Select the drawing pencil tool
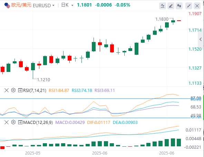Screen dimensions: 204x157 pos(171,6)
